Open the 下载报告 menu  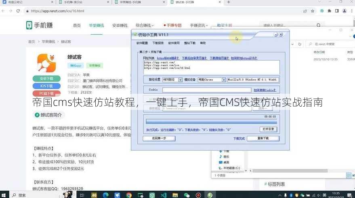(158, 43)
